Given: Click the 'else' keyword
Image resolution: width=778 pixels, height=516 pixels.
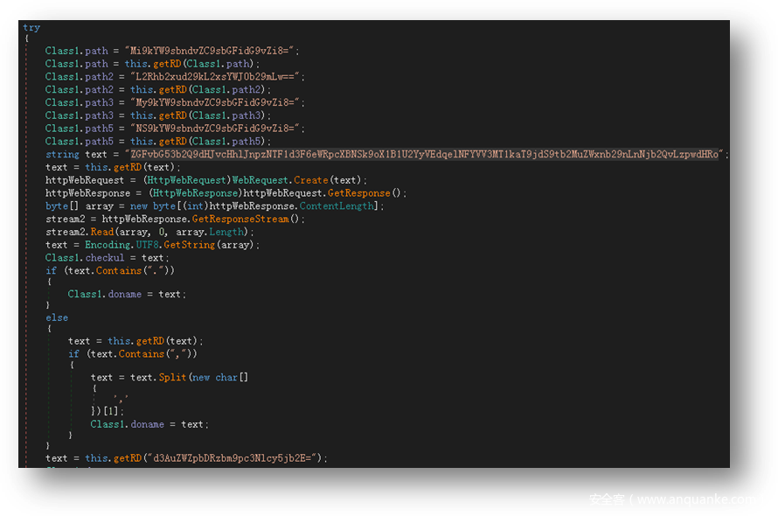Looking at the screenshot, I should click(x=57, y=317).
